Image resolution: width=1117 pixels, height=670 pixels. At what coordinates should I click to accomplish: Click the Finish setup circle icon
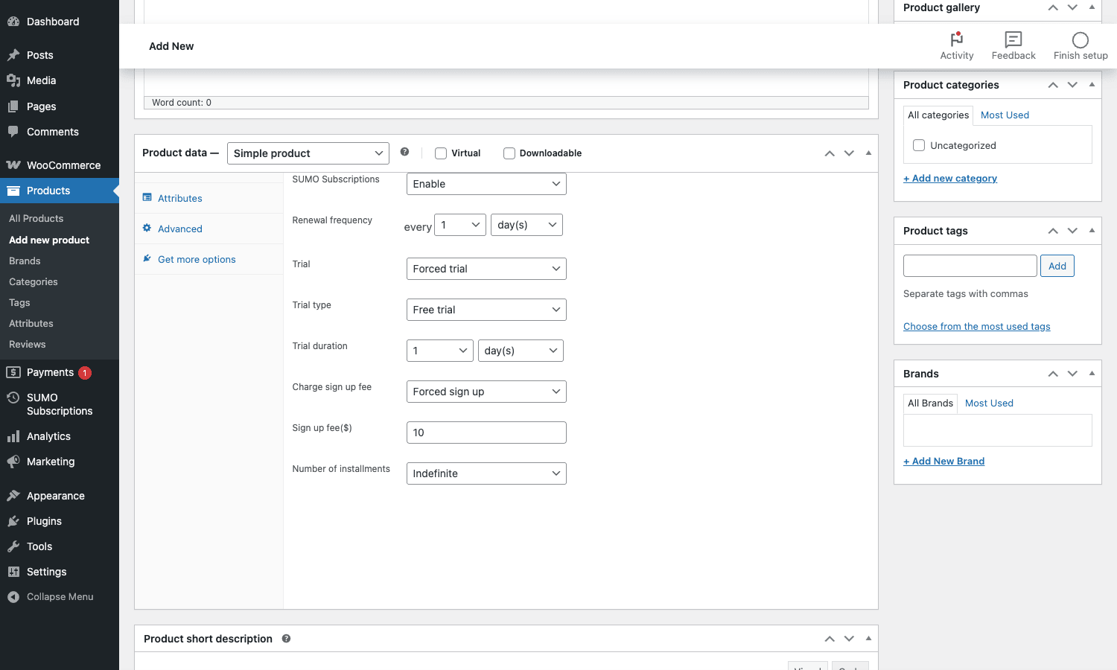coord(1081,39)
